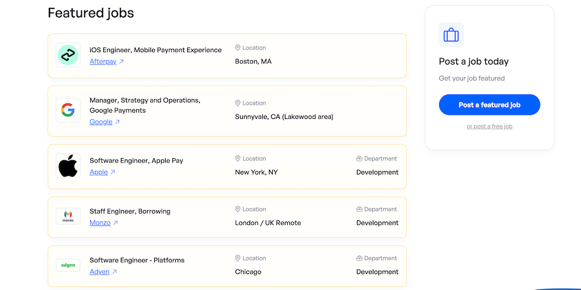Click the Adyen logo icon
This screenshot has height=290, width=581.
68,265
